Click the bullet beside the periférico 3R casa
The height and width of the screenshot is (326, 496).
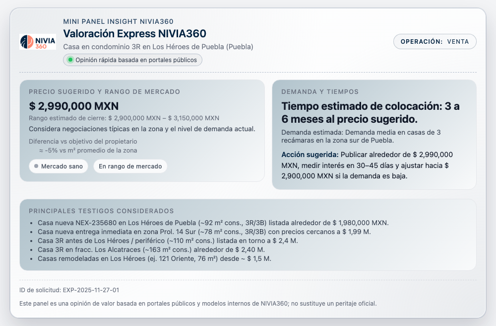point(32,241)
